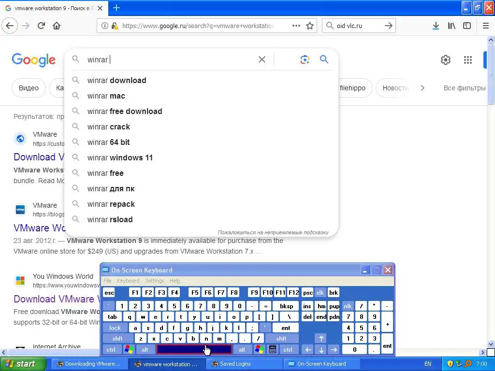Click the application menu key on keyboard
Screen dimensions: 495x371
point(273,350)
